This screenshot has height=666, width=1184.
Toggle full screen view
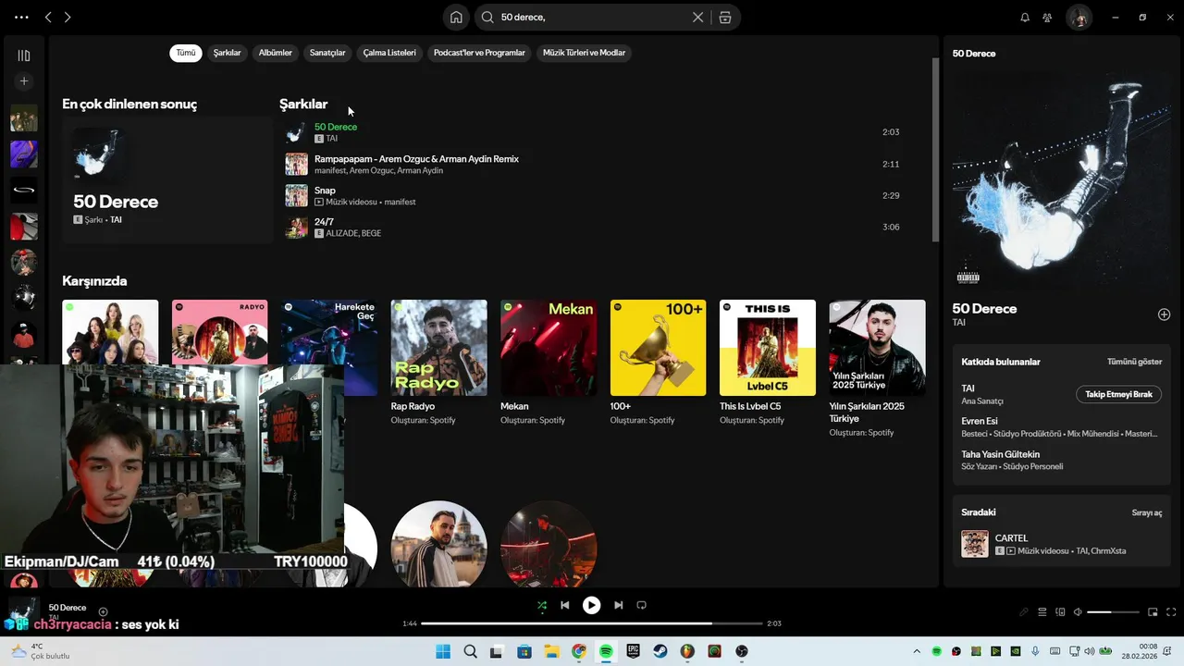pyautogui.click(x=1171, y=611)
